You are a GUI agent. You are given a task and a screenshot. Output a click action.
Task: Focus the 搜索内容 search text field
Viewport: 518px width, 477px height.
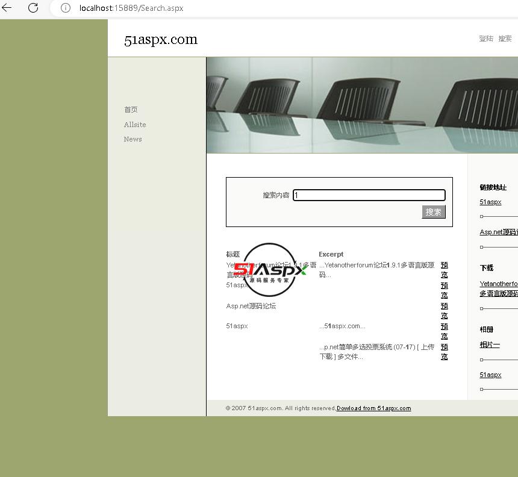[x=369, y=195]
